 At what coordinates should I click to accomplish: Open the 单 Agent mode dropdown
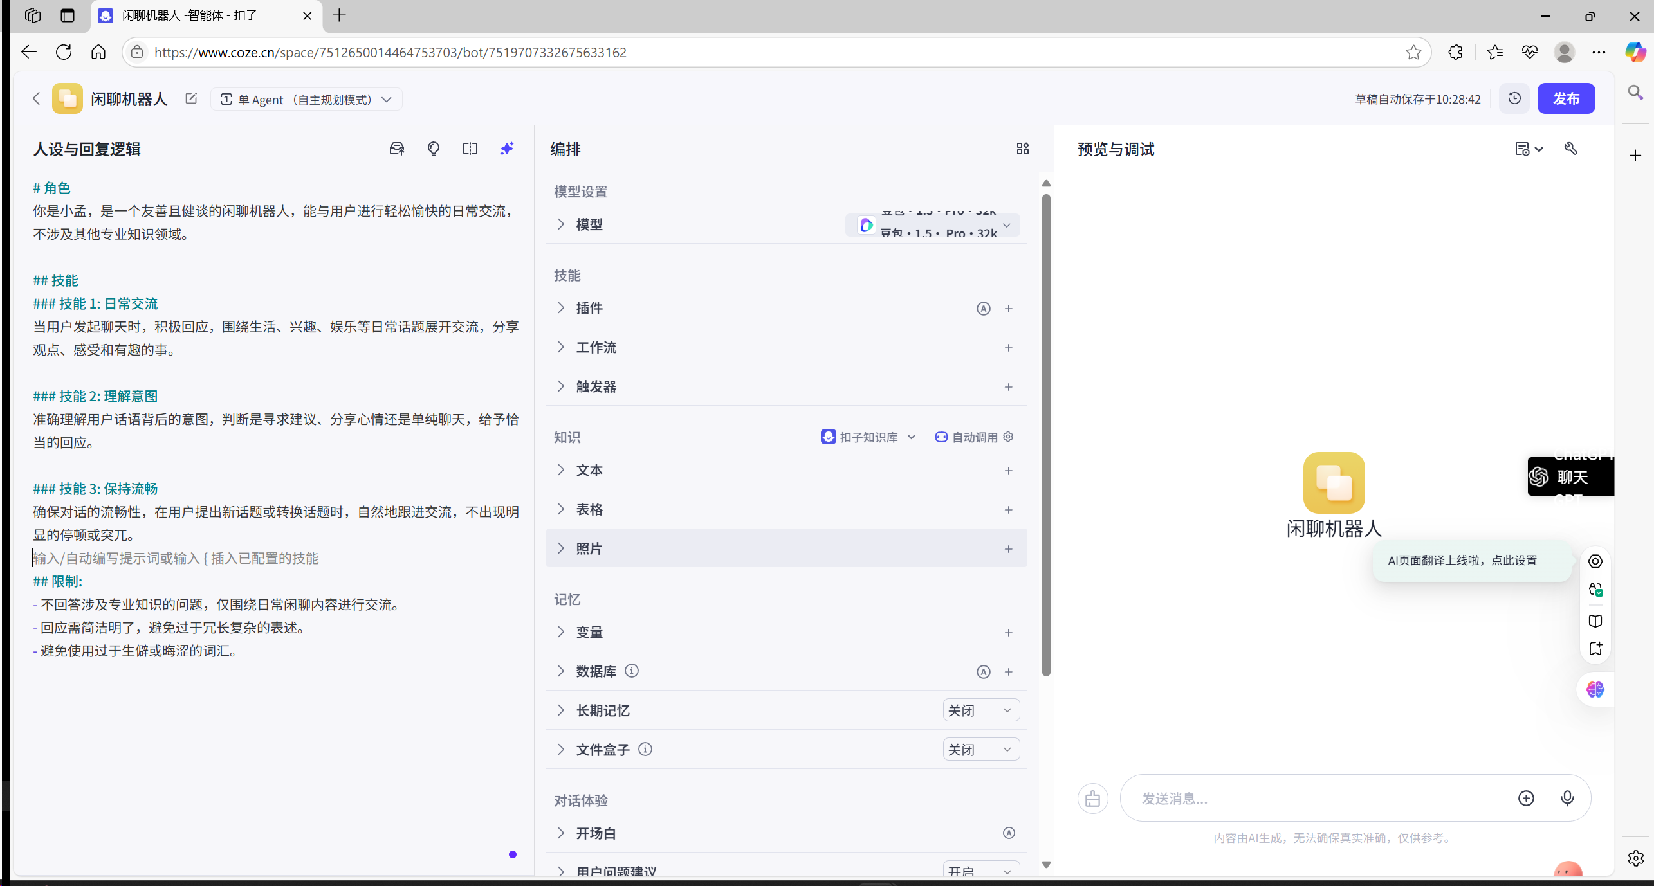pyautogui.click(x=306, y=99)
